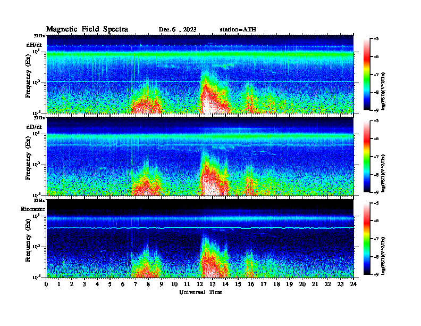
Task: Click the "2" tick on Universal Time axis
Action: tap(72, 284)
